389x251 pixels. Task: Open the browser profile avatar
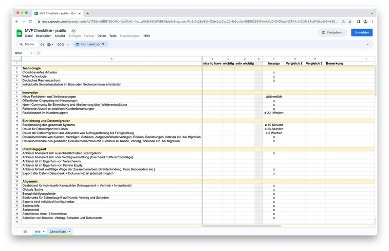[x=366, y=21]
